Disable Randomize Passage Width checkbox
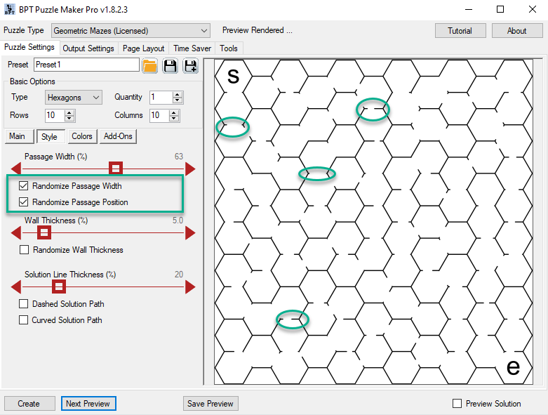Screen dimensions: 548x415 tap(24, 186)
